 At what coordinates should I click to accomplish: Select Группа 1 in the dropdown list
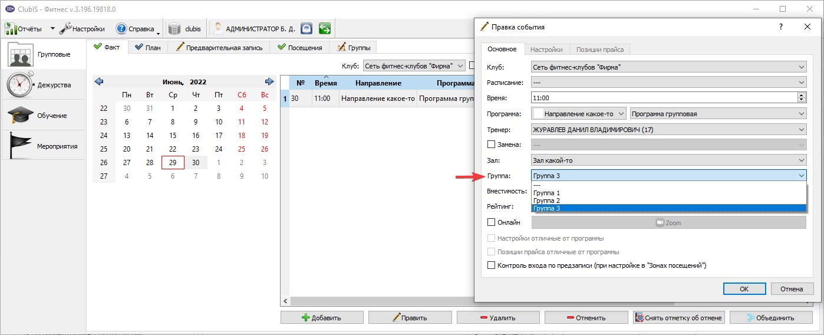tap(668, 193)
